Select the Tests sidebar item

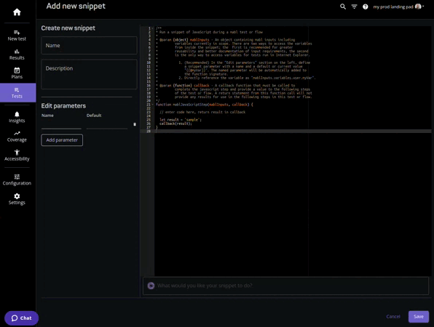17,93
